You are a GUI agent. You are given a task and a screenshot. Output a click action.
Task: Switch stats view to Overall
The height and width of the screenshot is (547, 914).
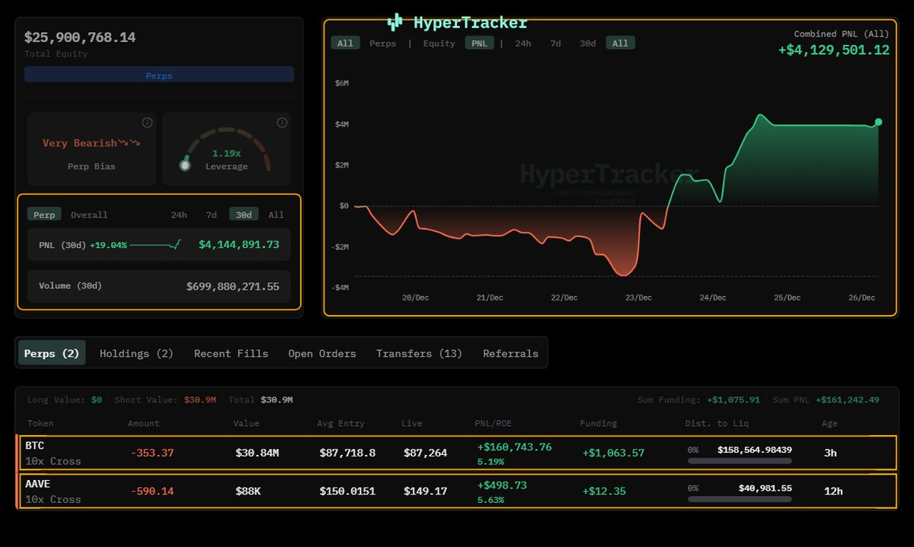(89, 215)
